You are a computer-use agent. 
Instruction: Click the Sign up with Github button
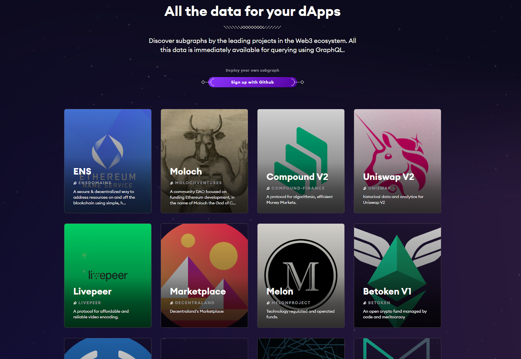coord(252,82)
